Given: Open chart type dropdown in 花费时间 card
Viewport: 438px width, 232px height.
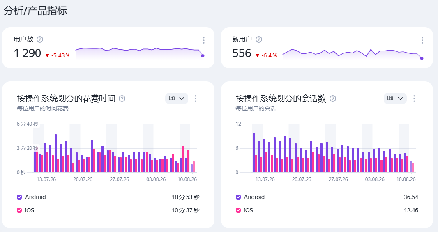Looking at the screenshot, I should point(177,99).
